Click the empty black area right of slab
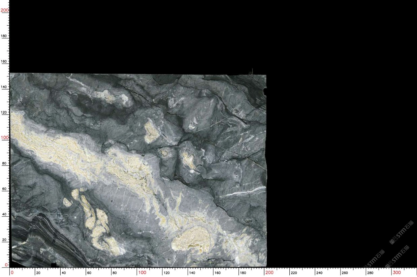The width and height of the screenshot is (417, 277). 337,135
